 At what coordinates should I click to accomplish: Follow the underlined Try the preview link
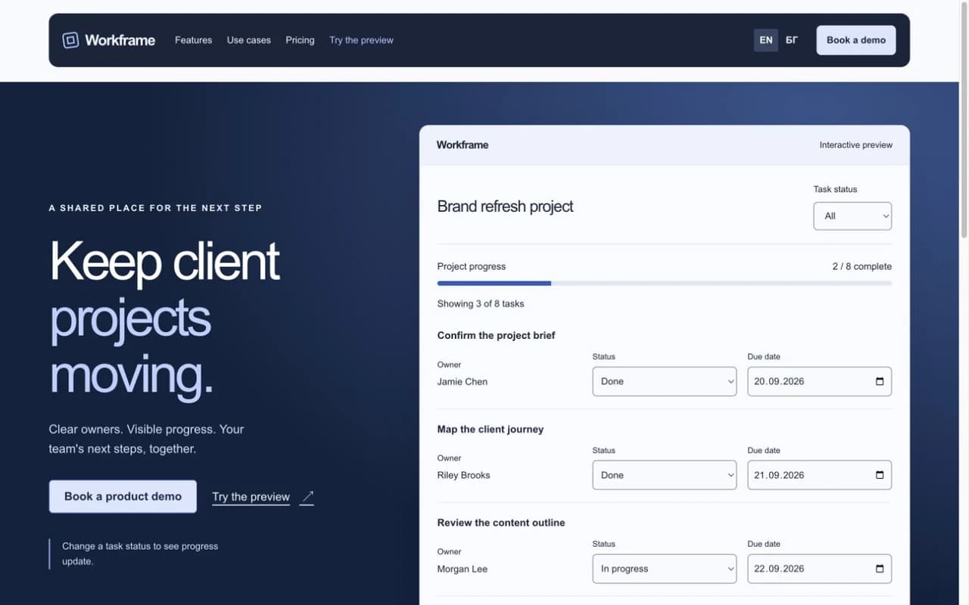251,497
